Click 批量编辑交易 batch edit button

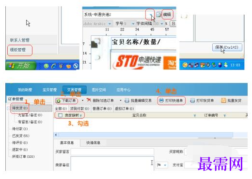[x=138, y=101]
